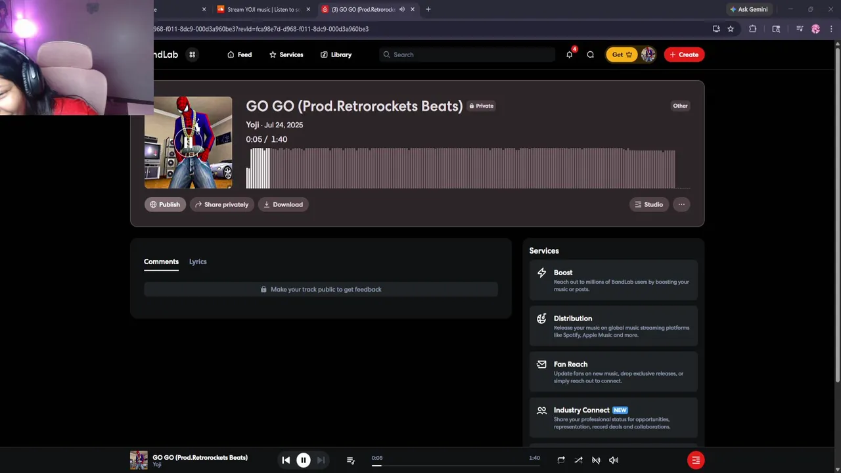This screenshot has width=841, height=473.
Task: Click the bottom player progress bar
Action: (x=455, y=466)
